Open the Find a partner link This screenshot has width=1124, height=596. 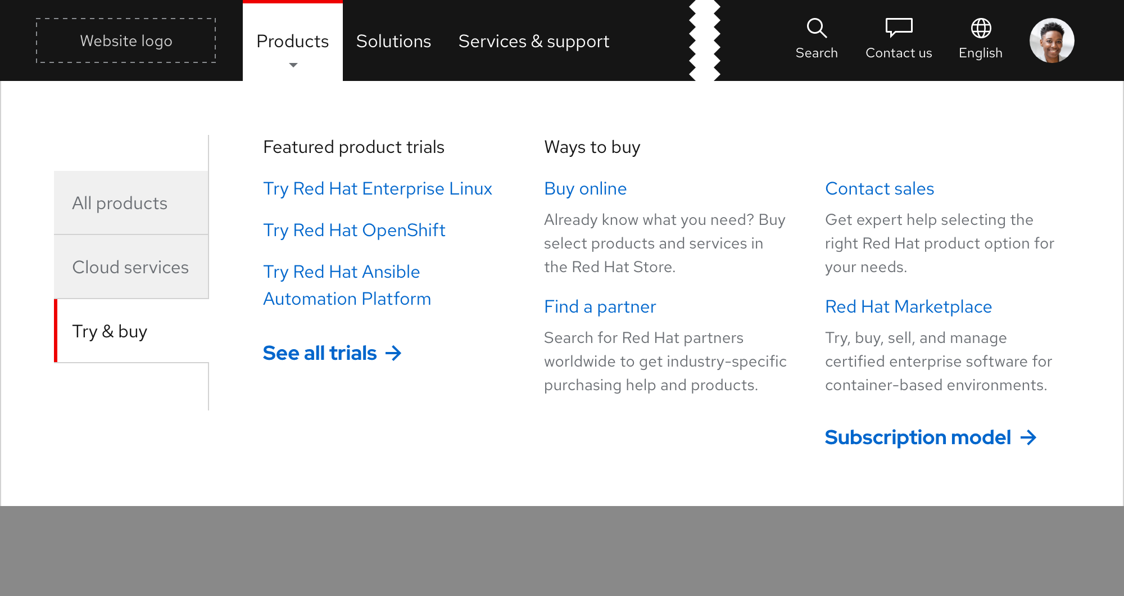tap(600, 306)
